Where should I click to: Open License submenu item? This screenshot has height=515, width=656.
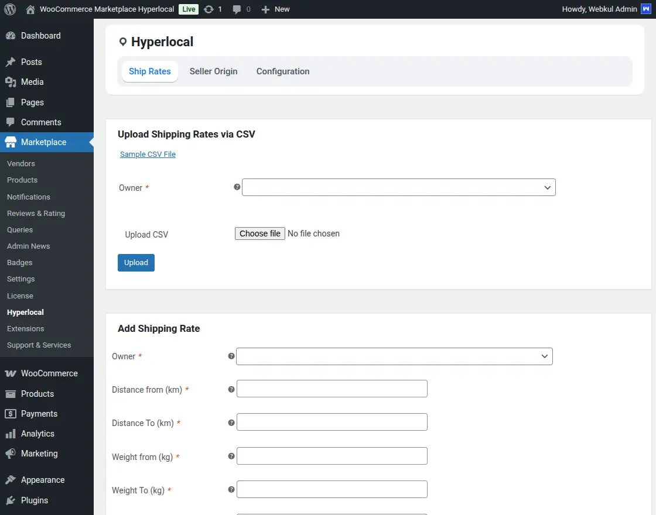pyautogui.click(x=20, y=296)
